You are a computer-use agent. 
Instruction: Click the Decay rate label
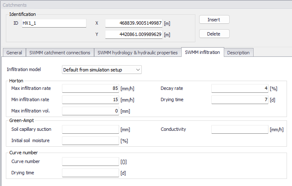(172, 88)
